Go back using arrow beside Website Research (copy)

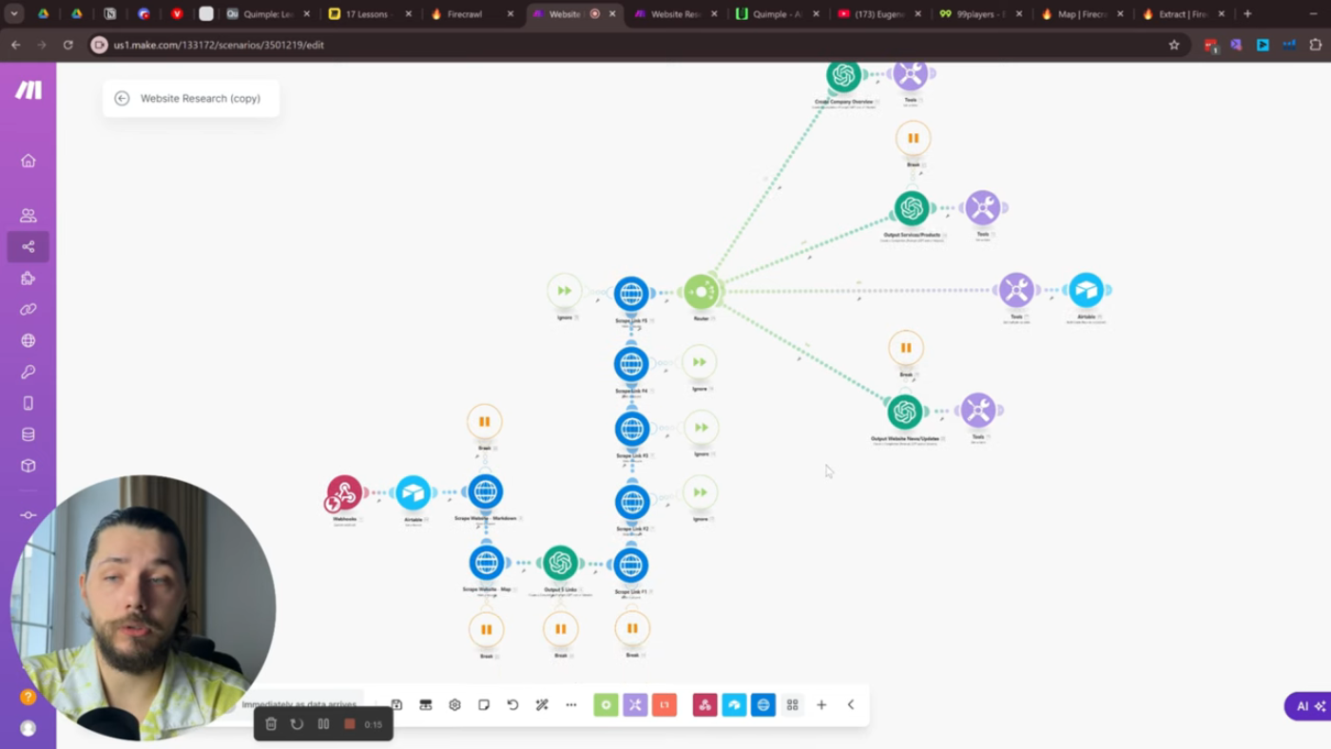122,98
